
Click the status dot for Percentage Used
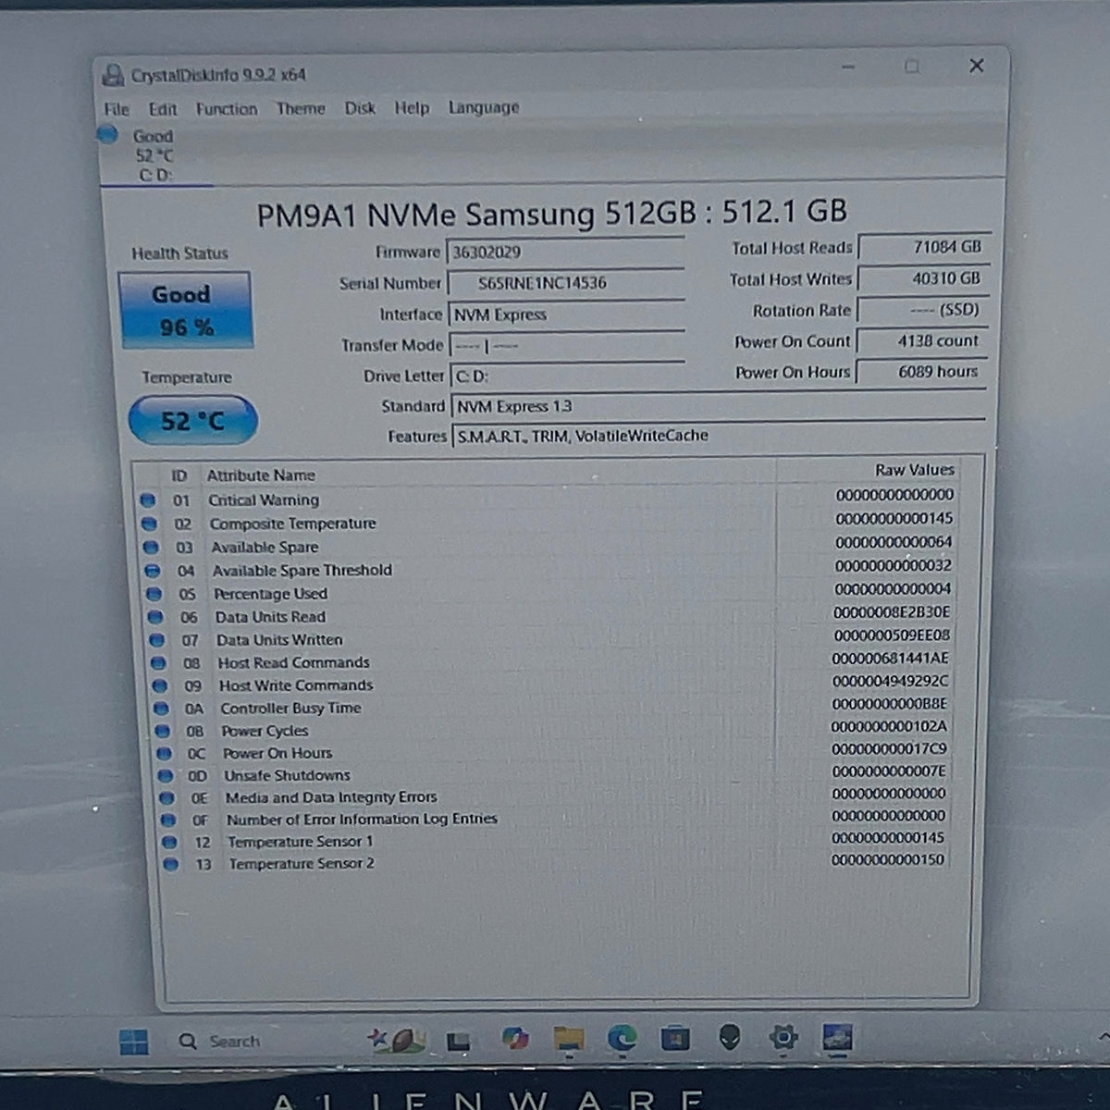(154, 594)
